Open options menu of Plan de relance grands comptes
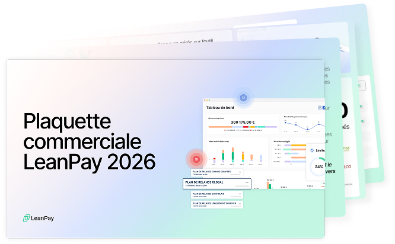 coord(240,172)
